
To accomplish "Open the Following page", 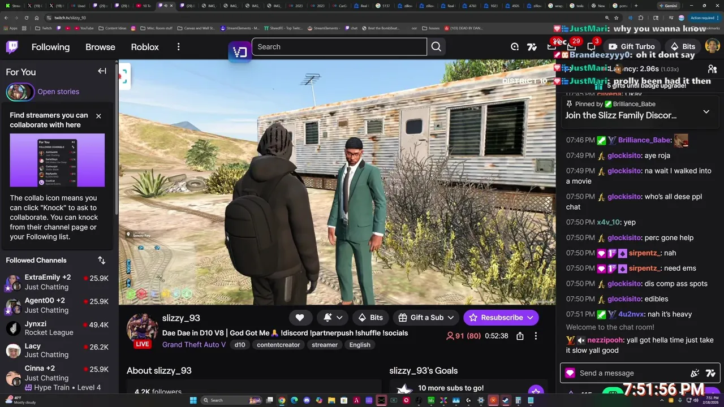I will click(50, 47).
